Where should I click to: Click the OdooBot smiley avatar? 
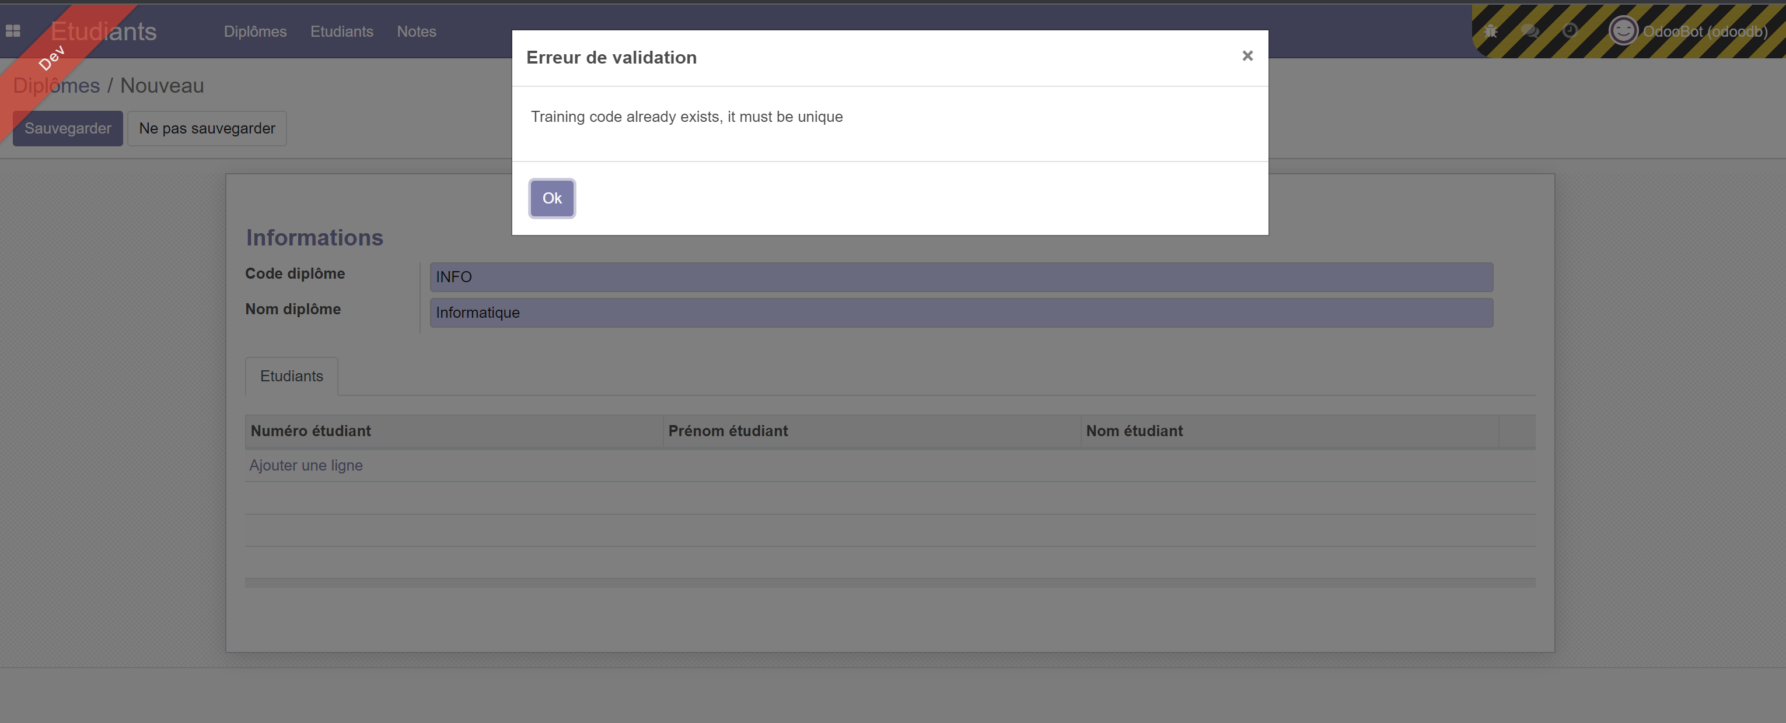(1623, 31)
